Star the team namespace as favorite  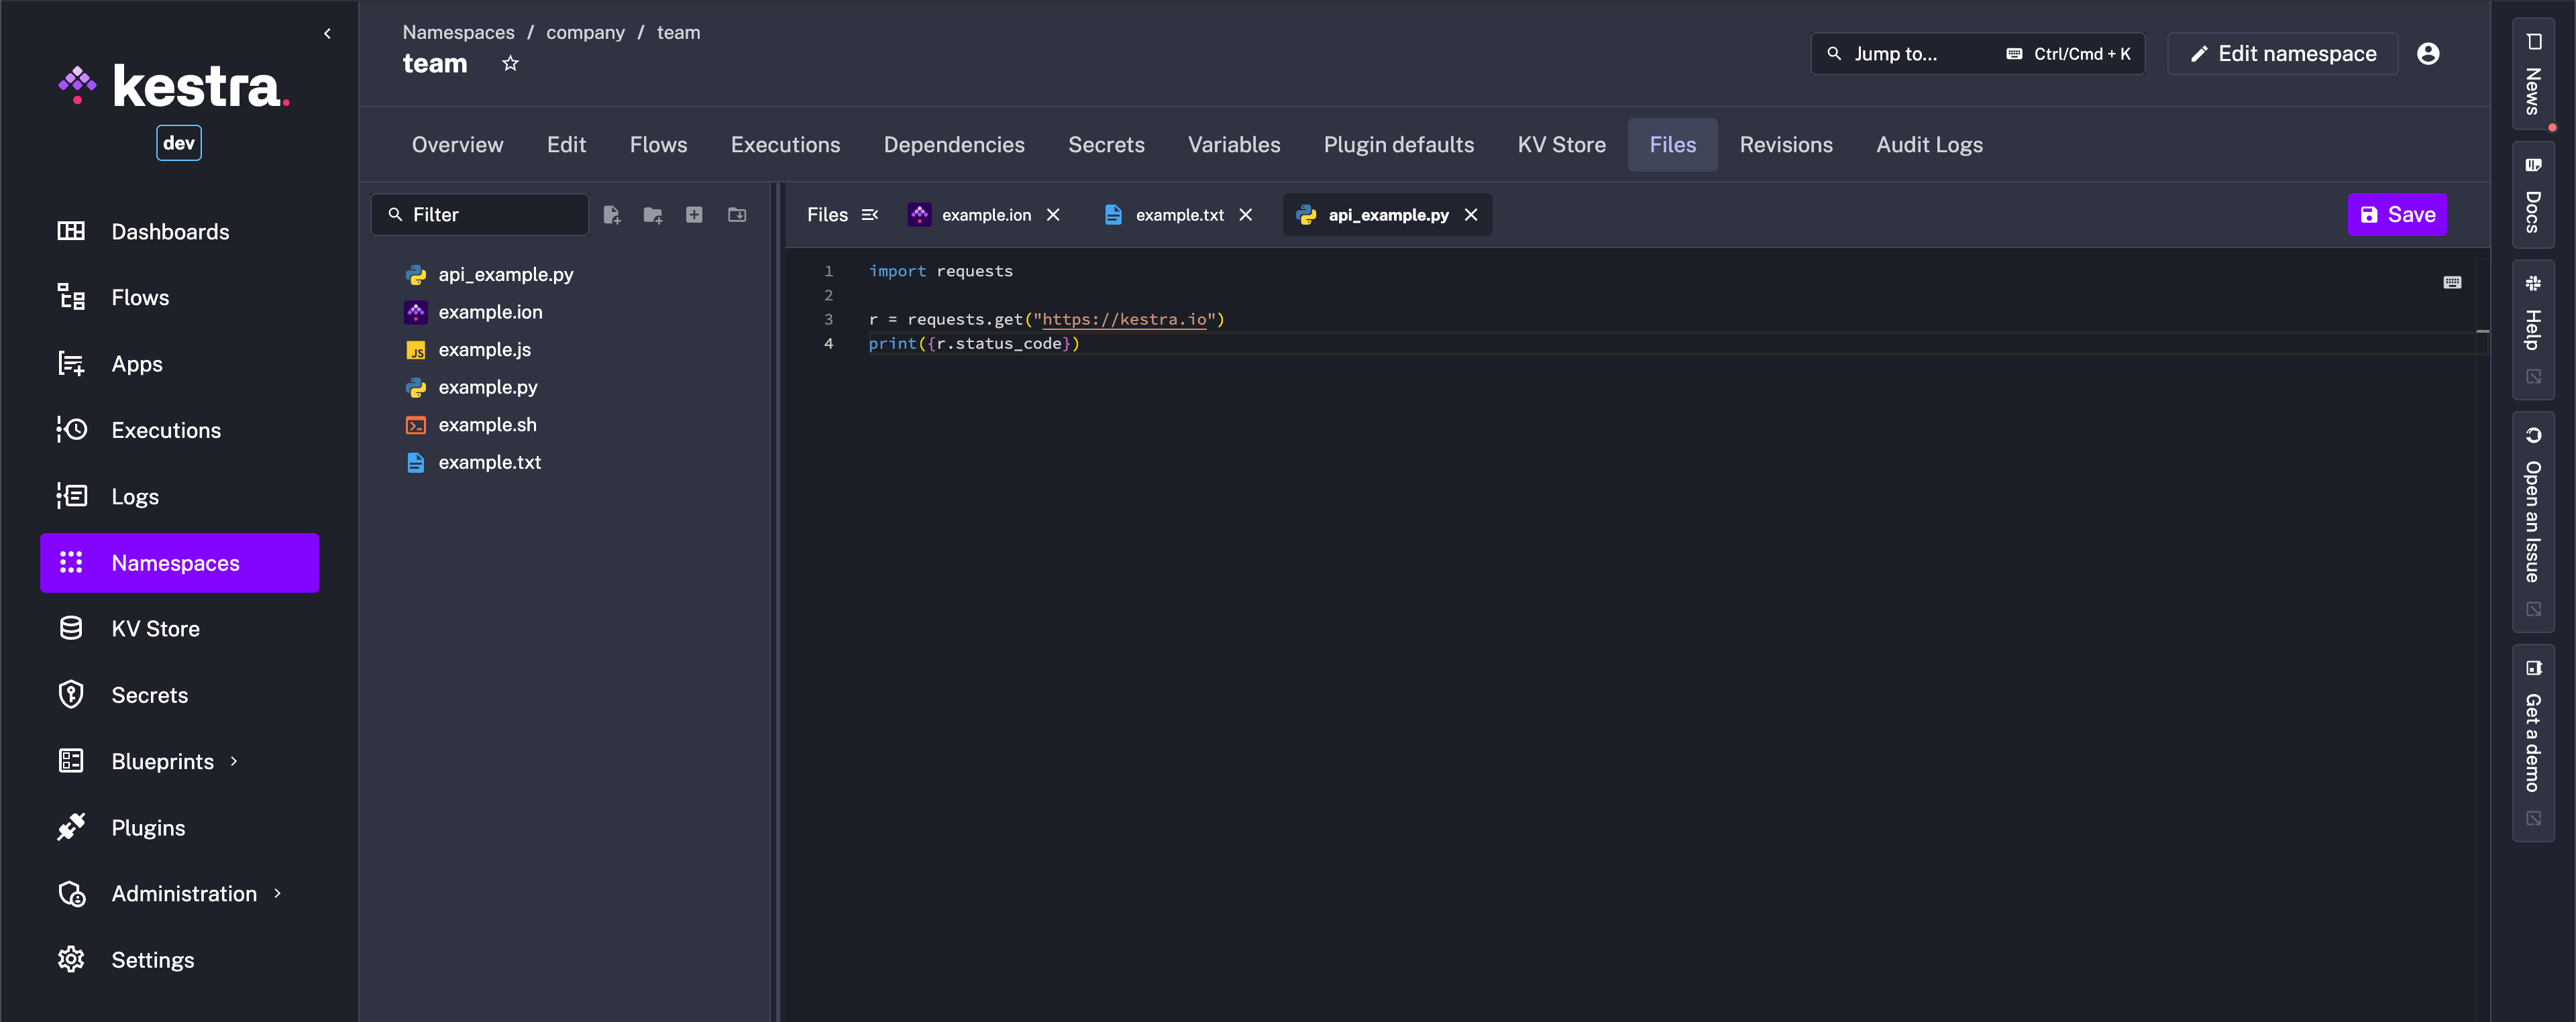pos(510,64)
